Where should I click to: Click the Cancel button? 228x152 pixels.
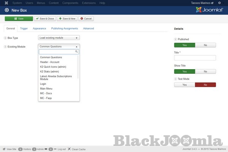86,18
